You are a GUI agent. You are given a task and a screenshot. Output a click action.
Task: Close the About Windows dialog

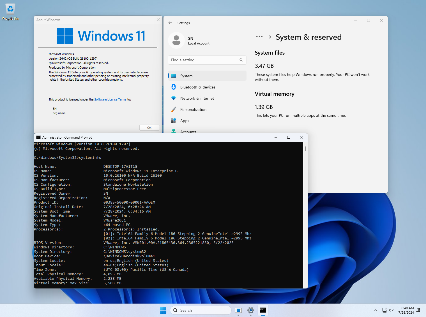click(158, 20)
